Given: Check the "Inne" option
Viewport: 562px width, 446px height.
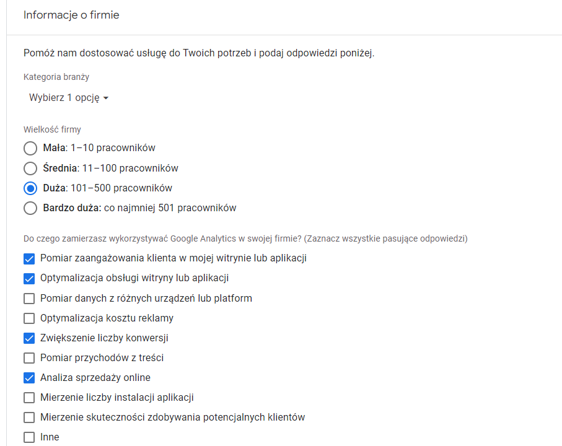Looking at the screenshot, I should [29, 437].
